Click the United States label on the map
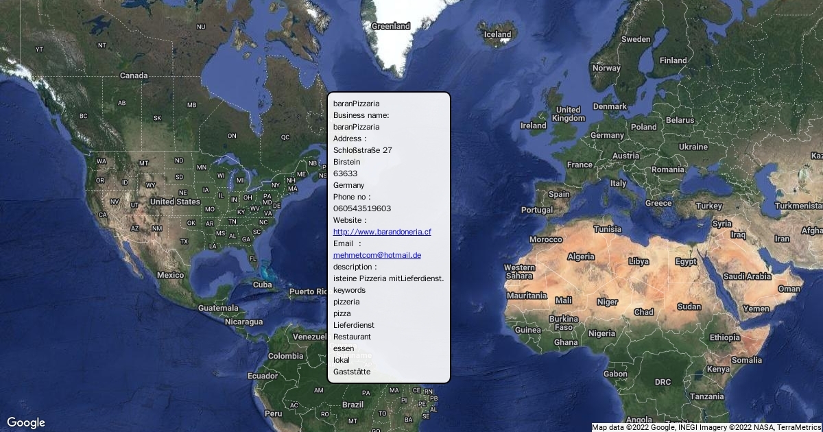Screen dimensions: 823x432 coord(175,202)
